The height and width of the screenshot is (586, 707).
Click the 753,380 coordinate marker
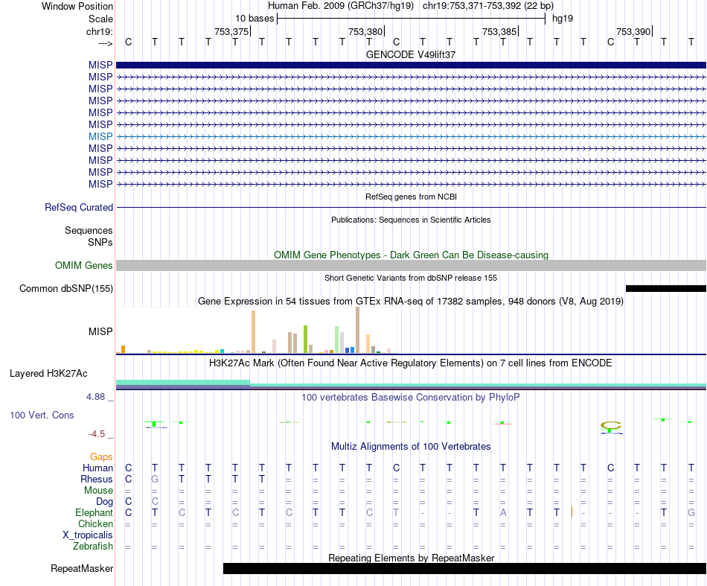[x=365, y=31]
